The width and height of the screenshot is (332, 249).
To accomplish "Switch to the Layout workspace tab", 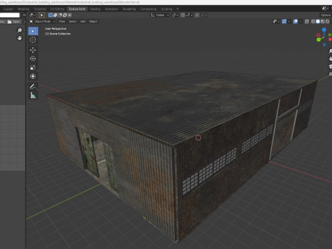I will 8,9.
